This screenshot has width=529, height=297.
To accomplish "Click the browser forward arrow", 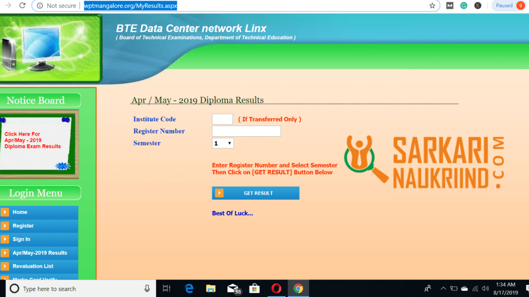I will click(x=8, y=5).
